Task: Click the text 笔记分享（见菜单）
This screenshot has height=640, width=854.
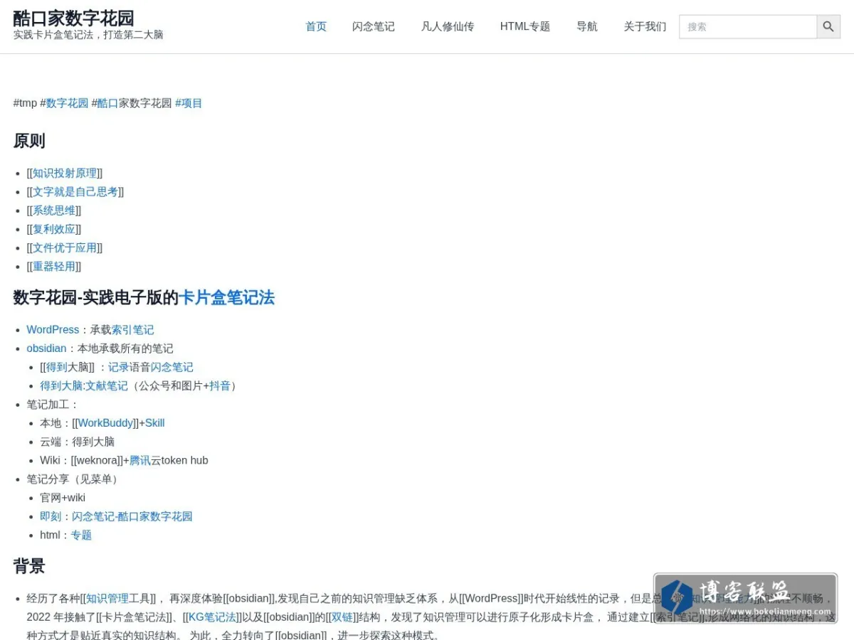Action: click(x=74, y=479)
